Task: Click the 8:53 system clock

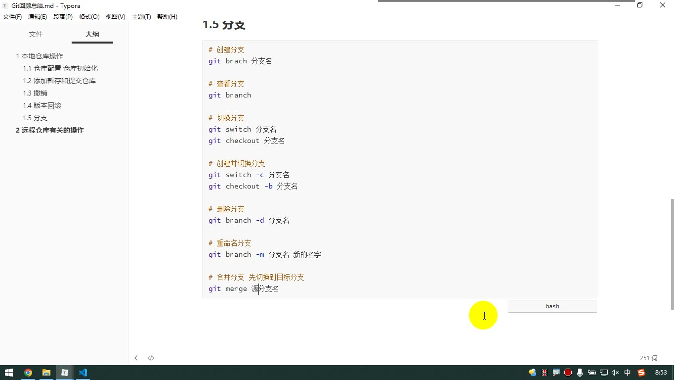Action: point(661,373)
